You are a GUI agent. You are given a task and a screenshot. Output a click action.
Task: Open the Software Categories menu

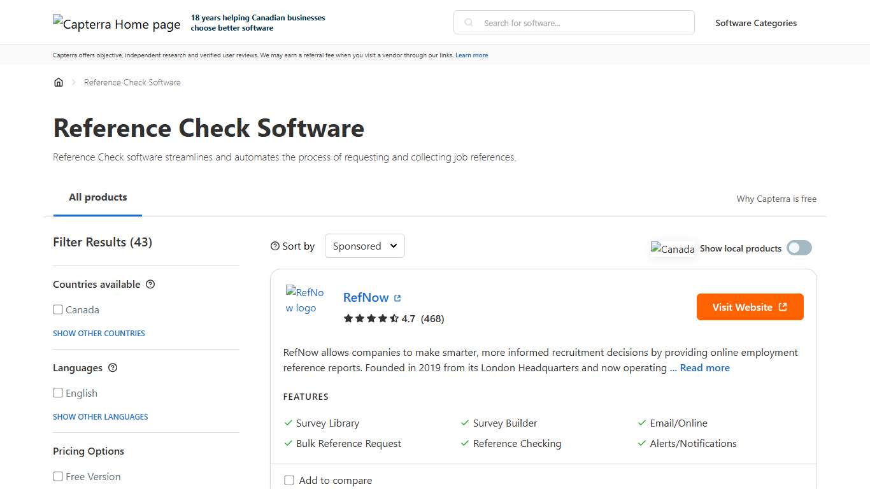click(756, 23)
